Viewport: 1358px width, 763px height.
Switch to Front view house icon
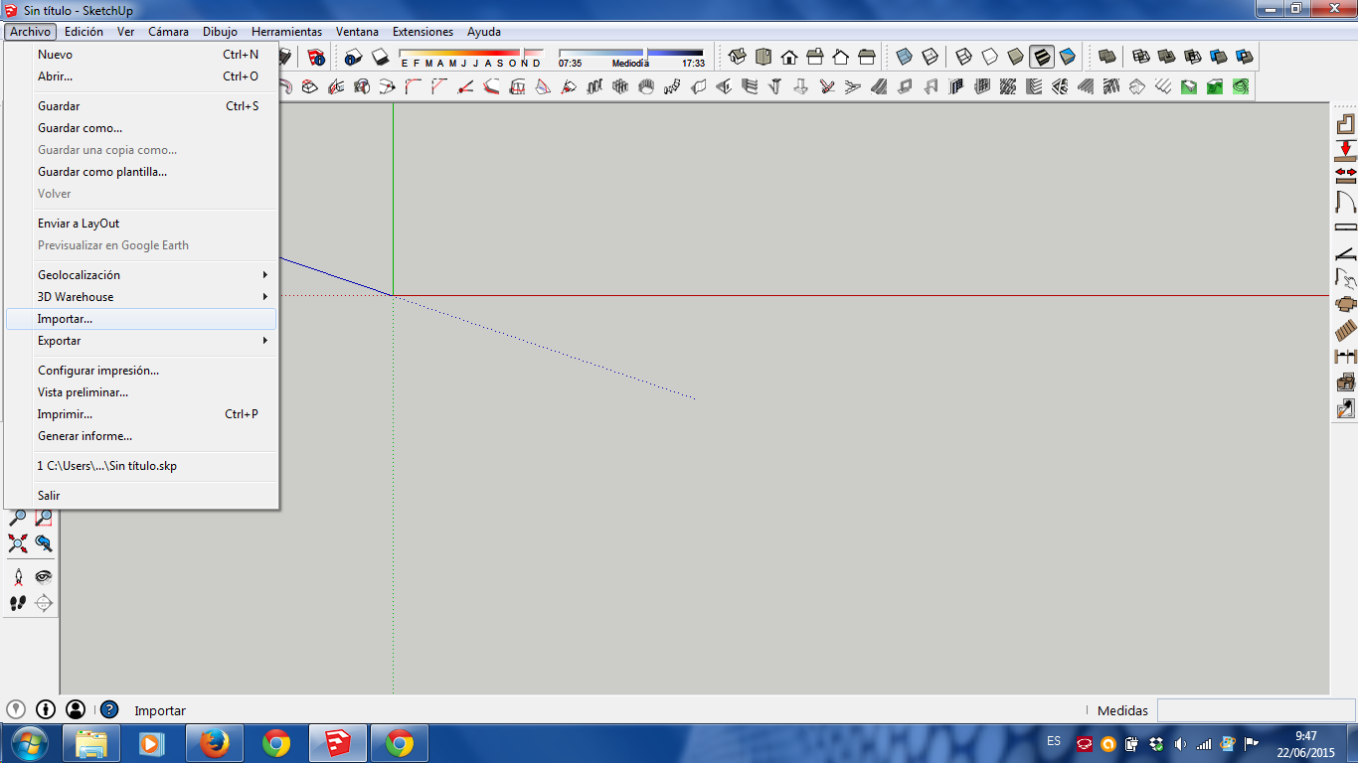coord(789,57)
